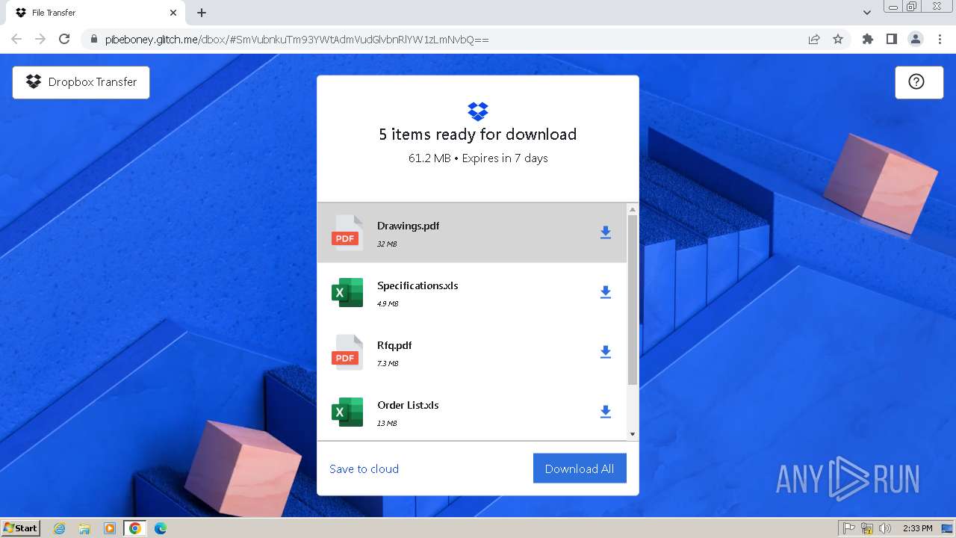The width and height of the screenshot is (956, 538).
Task: Click the Dropbox Transfer logo button
Action: (x=81, y=82)
